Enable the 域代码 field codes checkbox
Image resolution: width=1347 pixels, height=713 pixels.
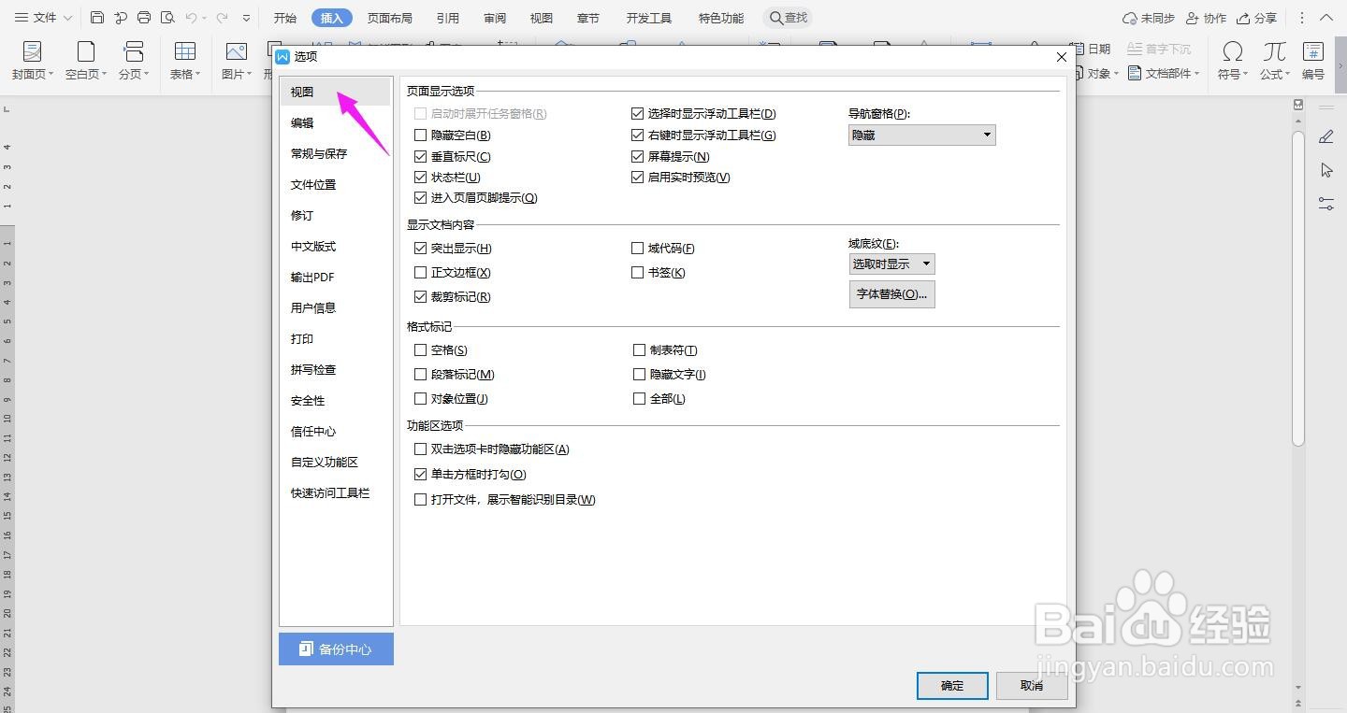tap(637, 248)
